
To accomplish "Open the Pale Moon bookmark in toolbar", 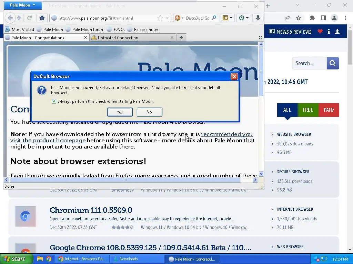I will (x=50, y=30).
